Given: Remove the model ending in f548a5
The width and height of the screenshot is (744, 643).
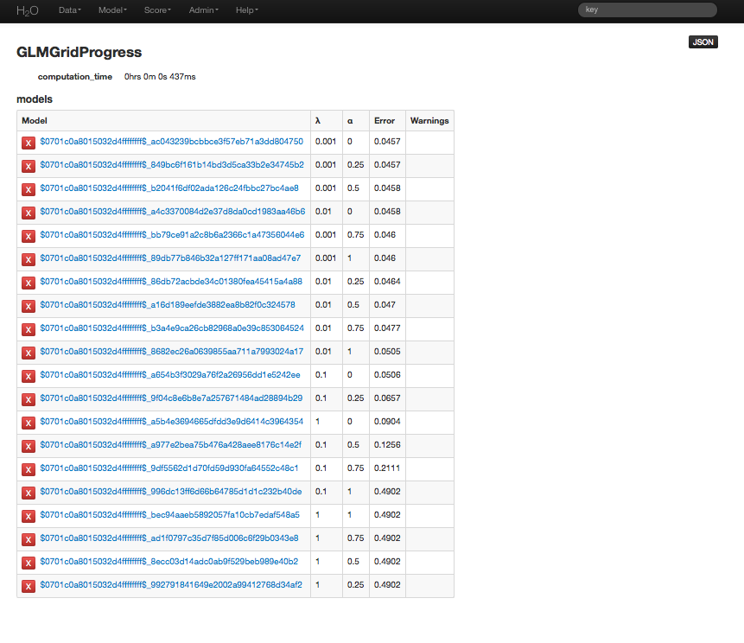Looking at the screenshot, I should click(x=28, y=515).
